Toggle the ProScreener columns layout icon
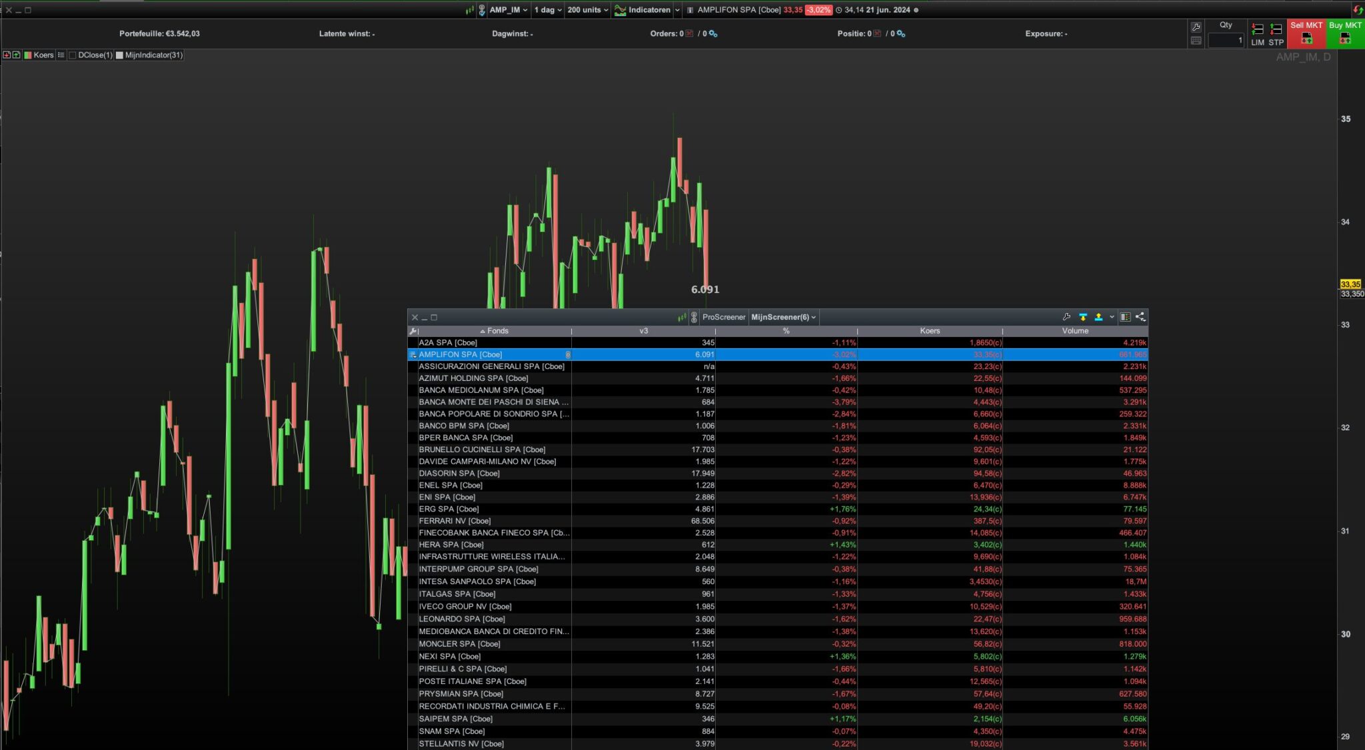Image resolution: width=1365 pixels, height=750 pixels. pos(1125,317)
